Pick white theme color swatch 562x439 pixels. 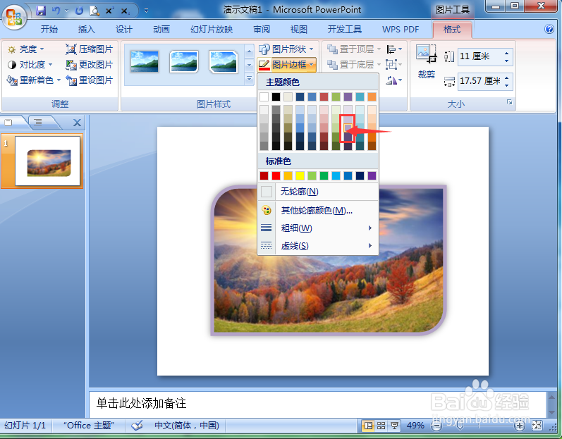click(264, 97)
